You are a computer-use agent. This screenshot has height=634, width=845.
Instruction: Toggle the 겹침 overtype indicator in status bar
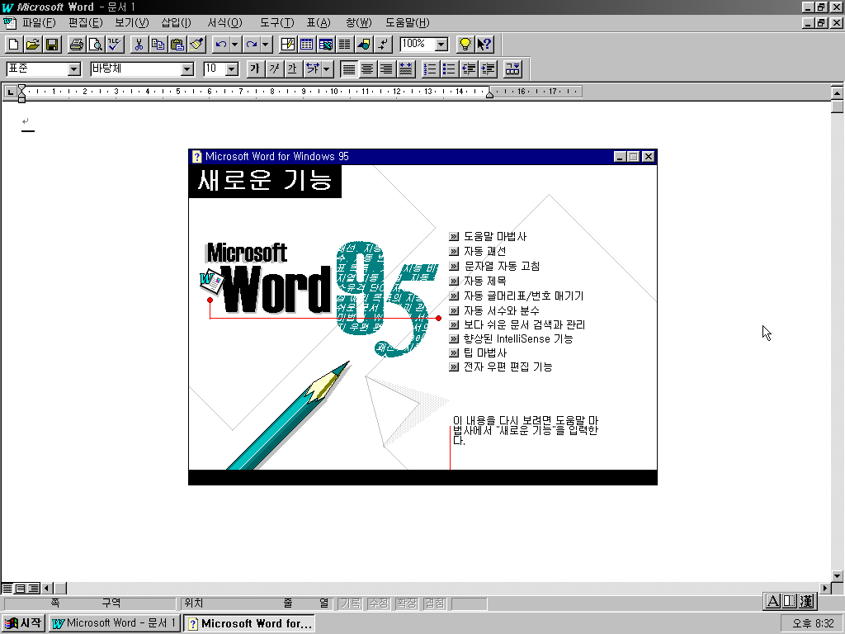click(434, 603)
